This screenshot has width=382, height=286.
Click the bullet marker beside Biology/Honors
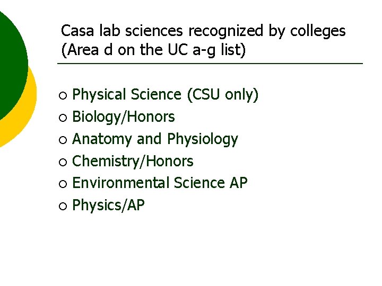point(63,118)
